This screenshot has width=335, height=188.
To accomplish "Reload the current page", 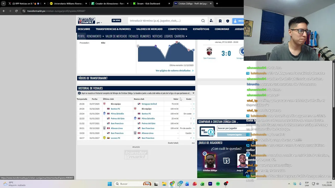I will click(16, 11).
